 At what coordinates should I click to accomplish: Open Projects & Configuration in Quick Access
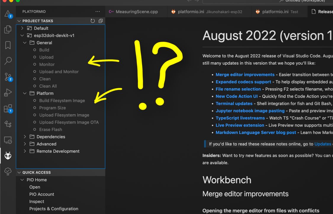coord(54,209)
